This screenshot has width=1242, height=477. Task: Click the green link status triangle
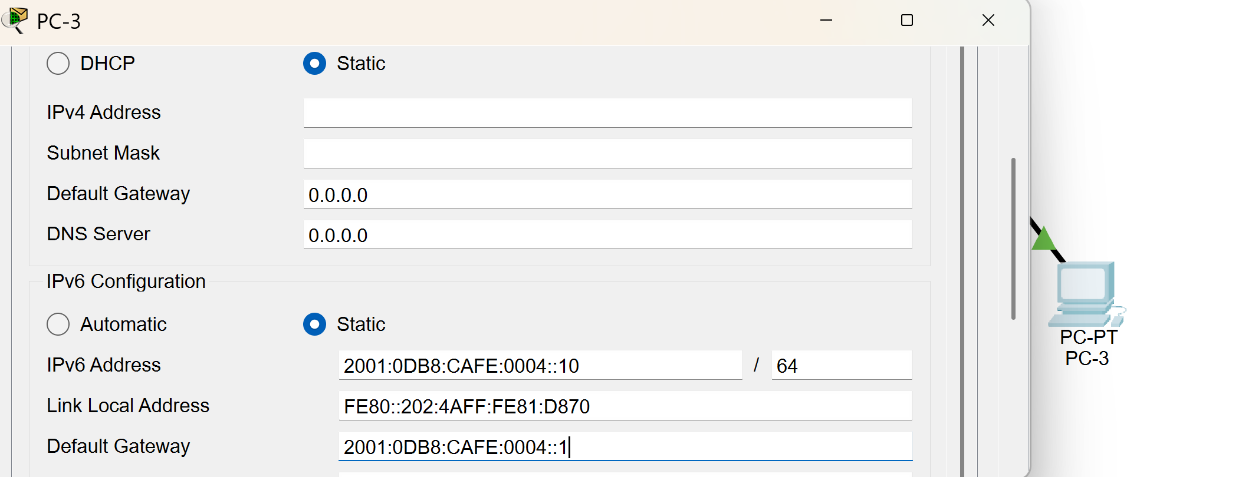click(1043, 238)
